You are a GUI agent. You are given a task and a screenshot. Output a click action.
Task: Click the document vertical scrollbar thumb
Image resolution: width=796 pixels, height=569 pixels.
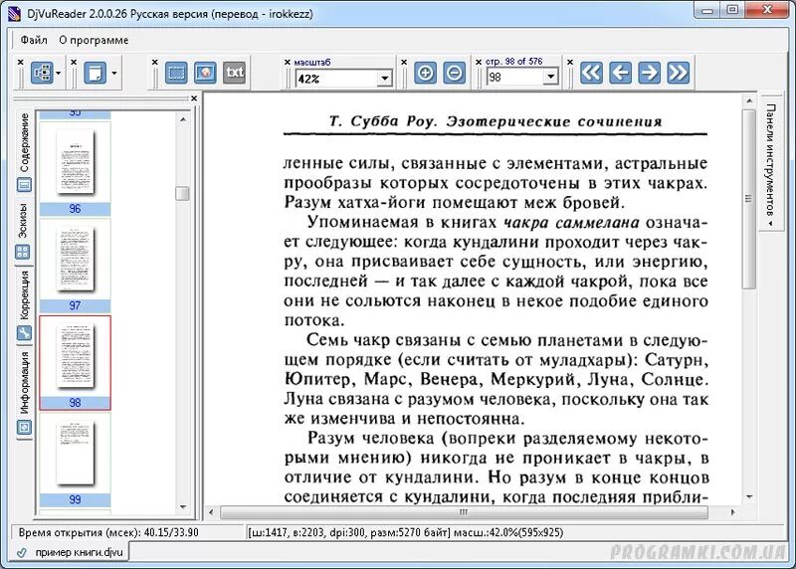749,199
